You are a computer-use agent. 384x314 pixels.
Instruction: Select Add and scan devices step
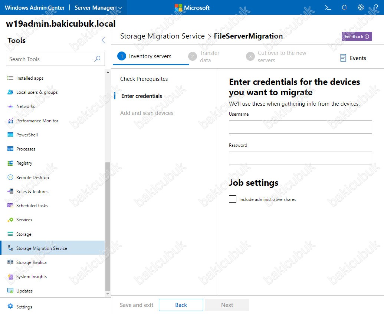pyautogui.click(x=147, y=113)
